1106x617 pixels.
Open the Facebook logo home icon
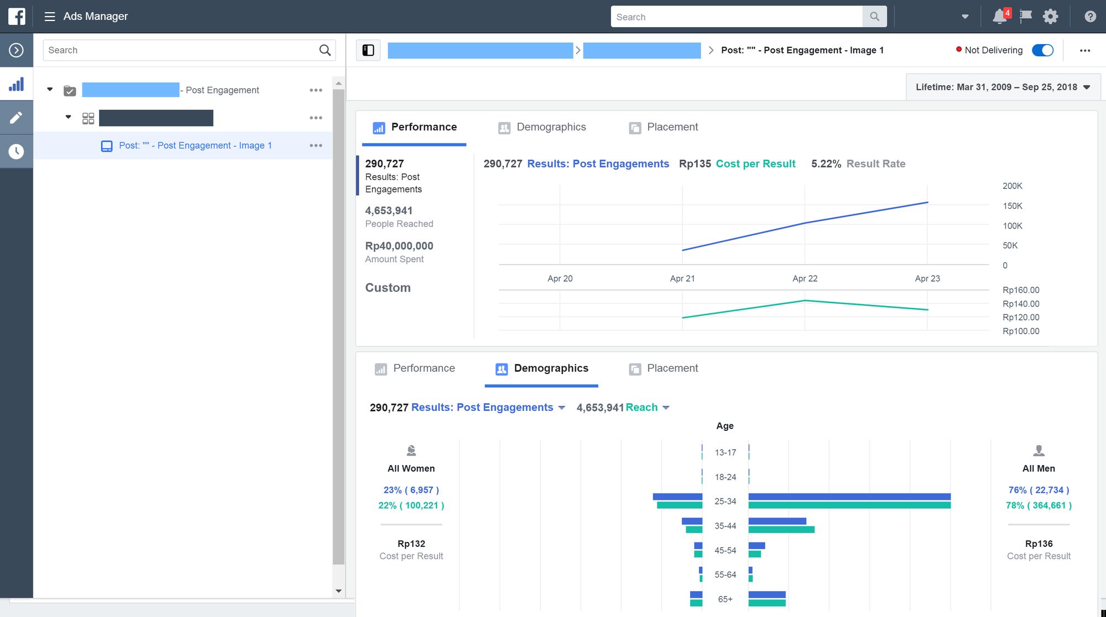point(17,17)
